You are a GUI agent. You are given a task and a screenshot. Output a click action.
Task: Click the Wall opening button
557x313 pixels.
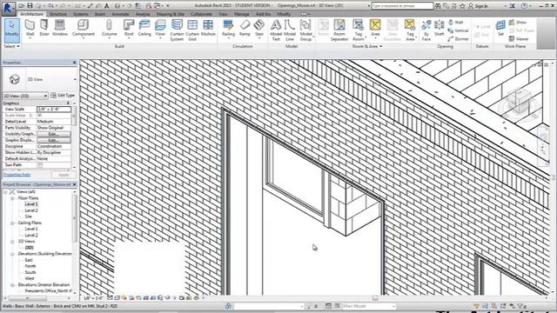coord(456,23)
